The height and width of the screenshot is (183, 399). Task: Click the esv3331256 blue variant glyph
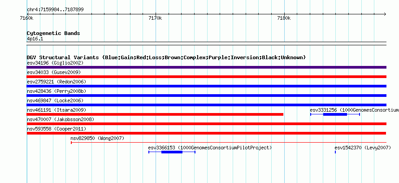(x=335, y=114)
